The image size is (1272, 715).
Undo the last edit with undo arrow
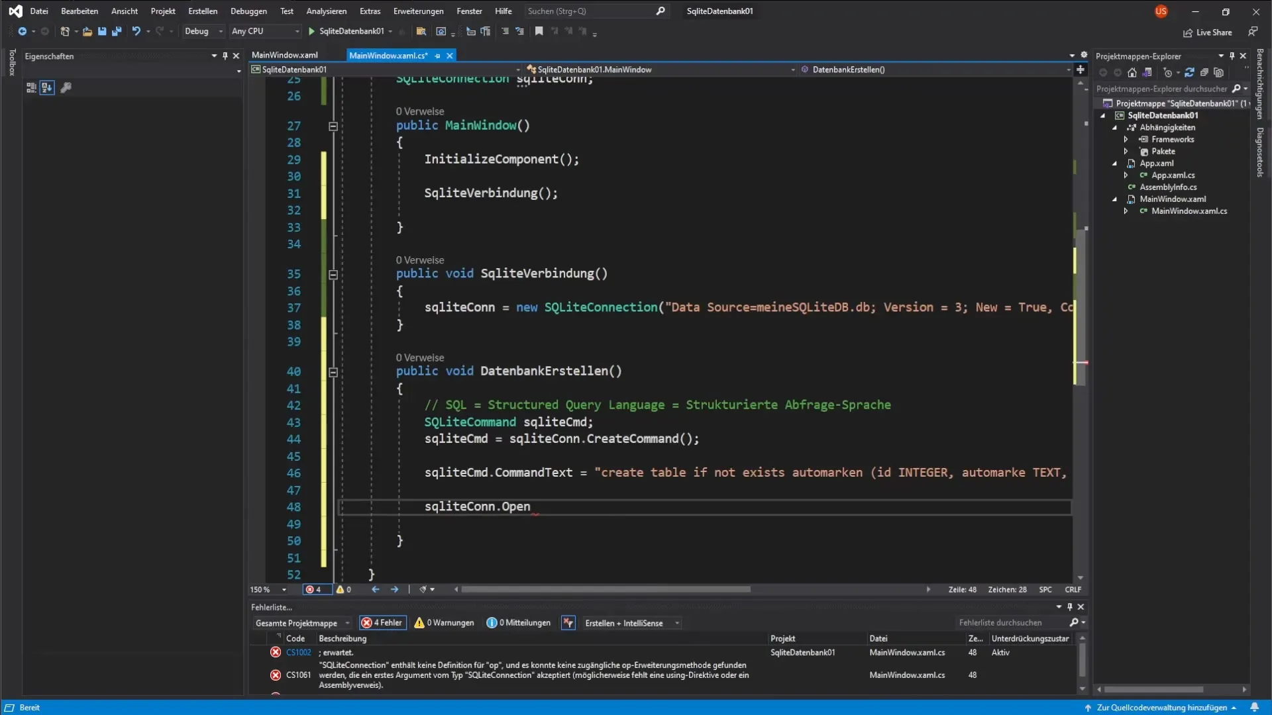pyautogui.click(x=136, y=31)
